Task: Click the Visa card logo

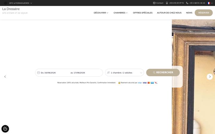Action: (145, 83)
